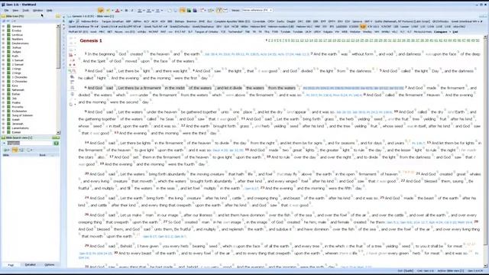Click the orange highlighted first toolbar icon

101,10
